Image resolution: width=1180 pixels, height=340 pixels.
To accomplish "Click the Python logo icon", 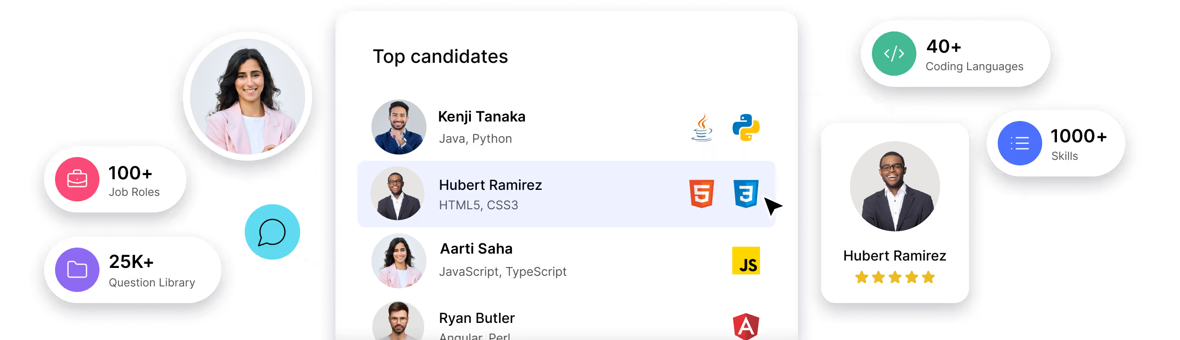I will (x=746, y=127).
